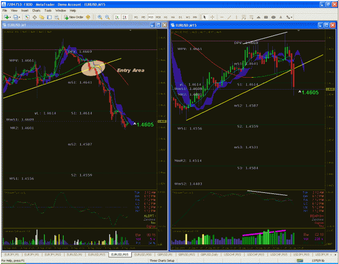
Task: Switch to the D1 timeframe
Action: point(180,17)
